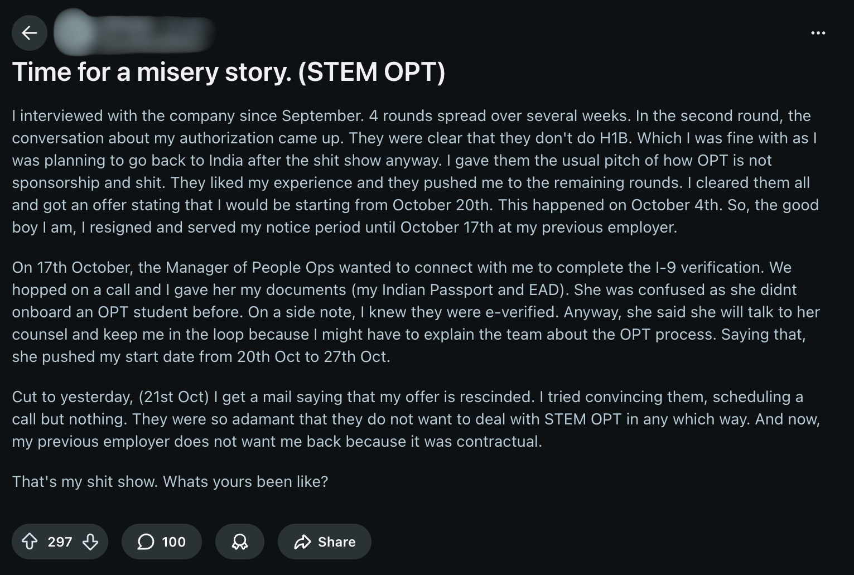Click the "(STEM OPT)" part of the title
Viewport: 854px width, 575px height.
(x=371, y=72)
